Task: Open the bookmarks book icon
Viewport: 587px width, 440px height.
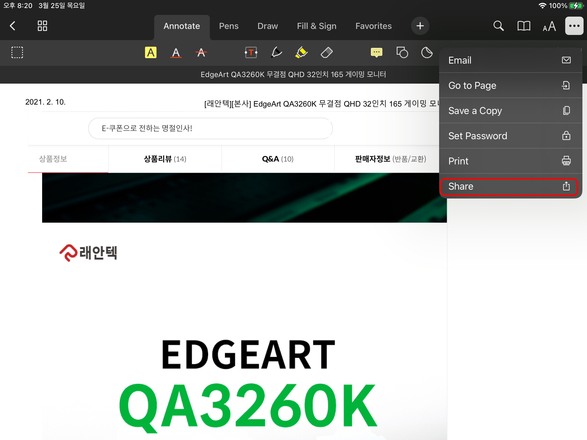Action: (524, 26)
